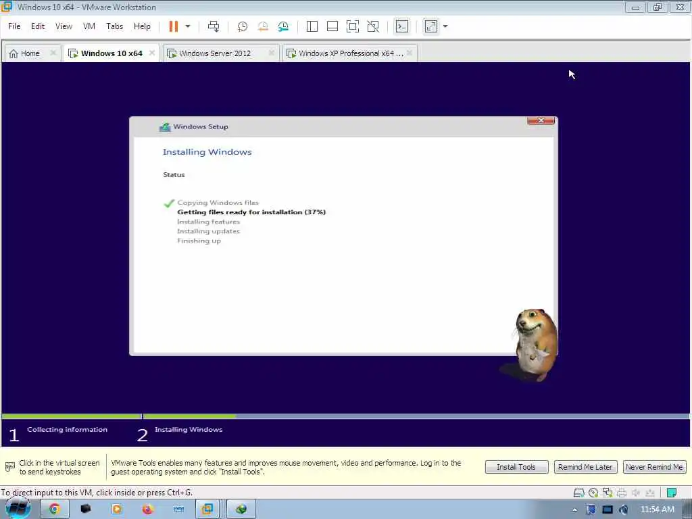The width and height of the screenshot is (692, 519).
Task: Open the Edit menu
Action: (x=38, y=26)
